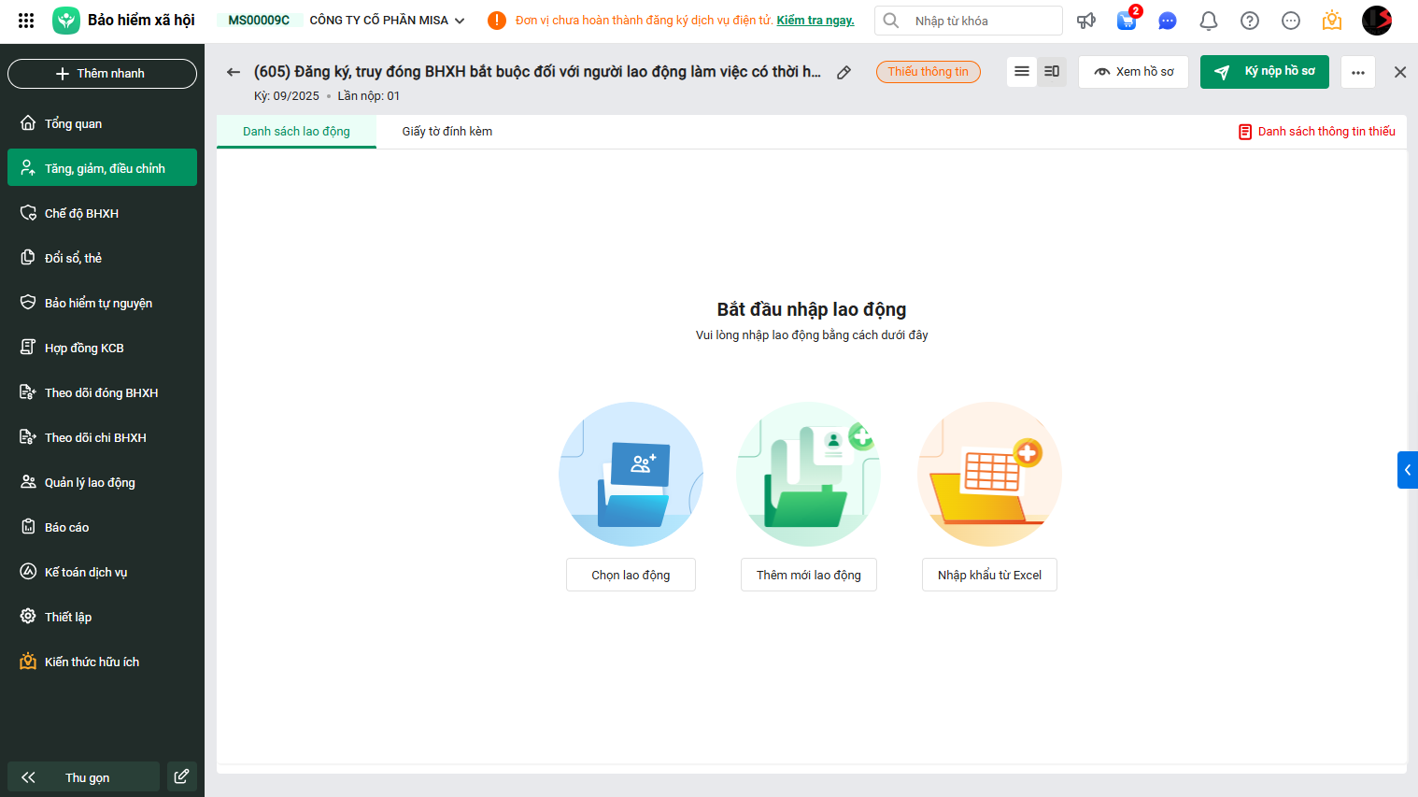Open Danh sách thông tin thiếu link
This screenshot has width=1418, height=797.
pos(1317,132)
